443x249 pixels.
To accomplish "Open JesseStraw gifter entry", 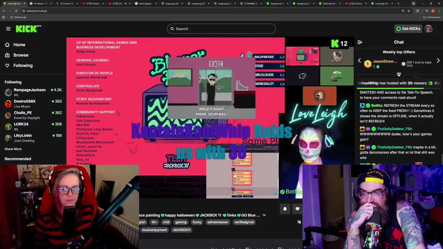I will tap(381, 64).
